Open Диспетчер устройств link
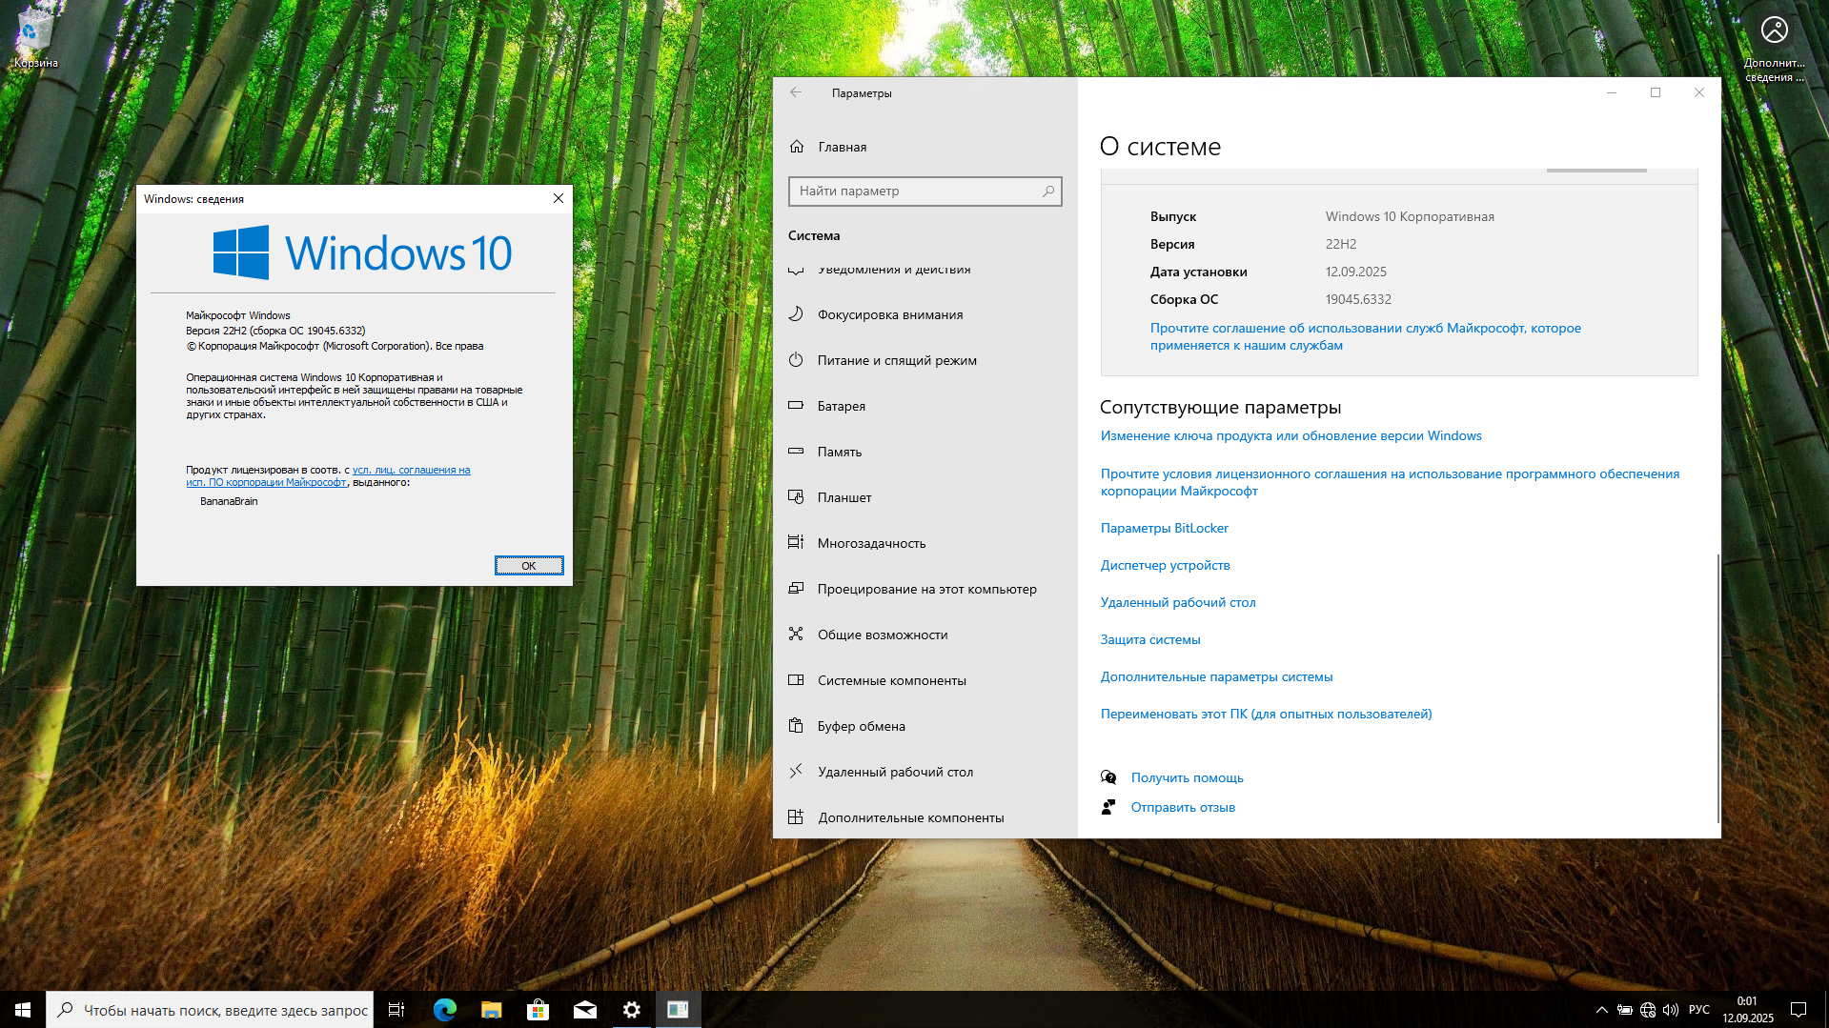 (x=1165, y=565)
